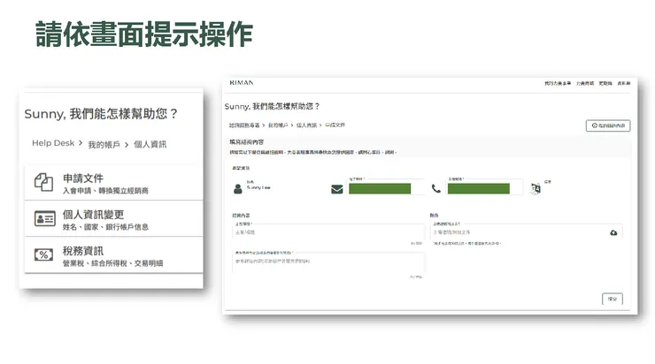Open the 申請文件 option in left panel

(x=113, y=183)
